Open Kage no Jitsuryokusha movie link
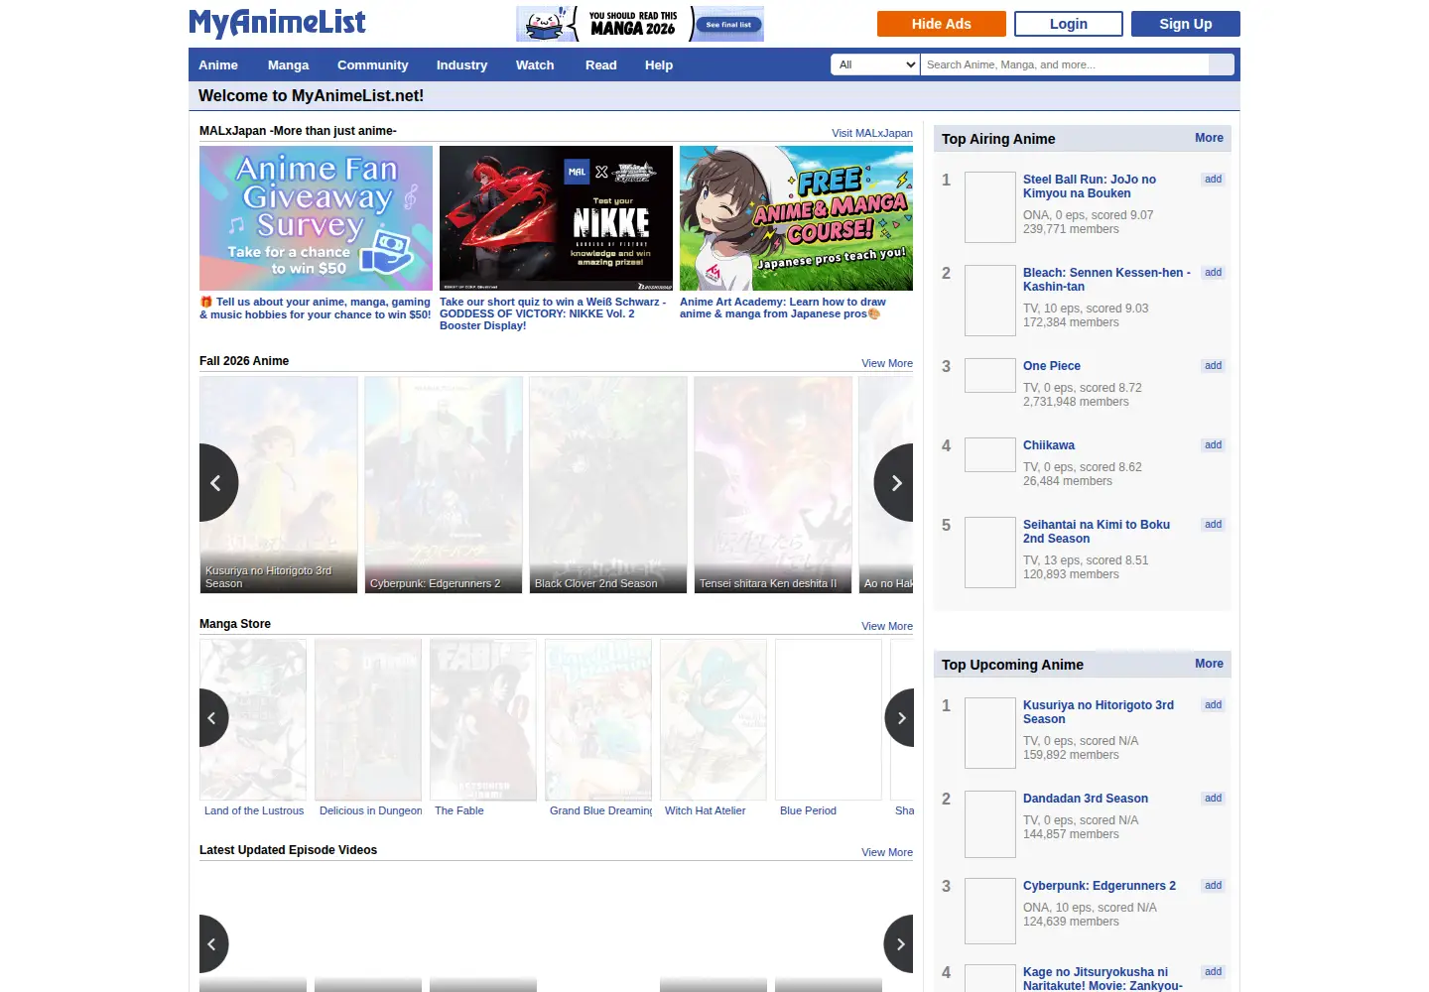 tap(1103, 979)
